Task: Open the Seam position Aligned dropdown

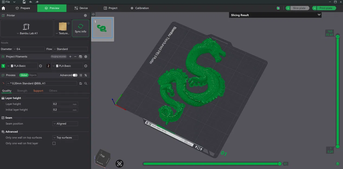Action: click(x=65, y=124)
